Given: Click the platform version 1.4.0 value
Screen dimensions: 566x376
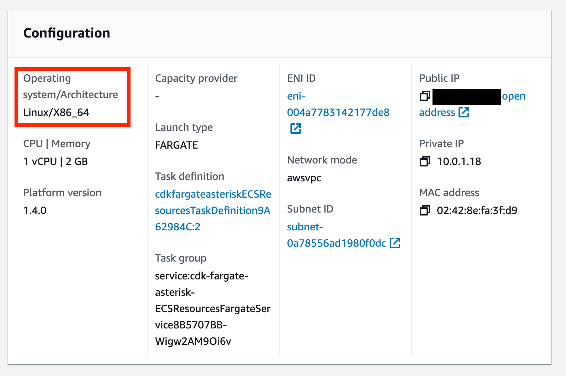Looking at the screenshot, I should click(x=35, y=211).
